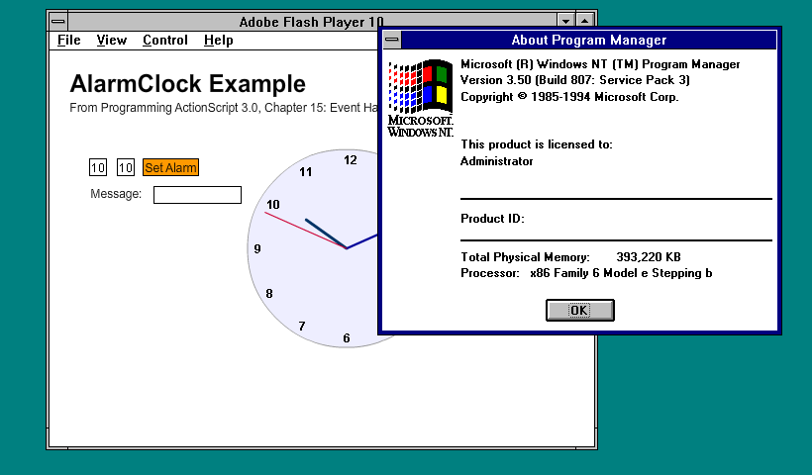Open the Help menu in Flash Player
This screenshot has height=475, width=812.
[218, 41]
